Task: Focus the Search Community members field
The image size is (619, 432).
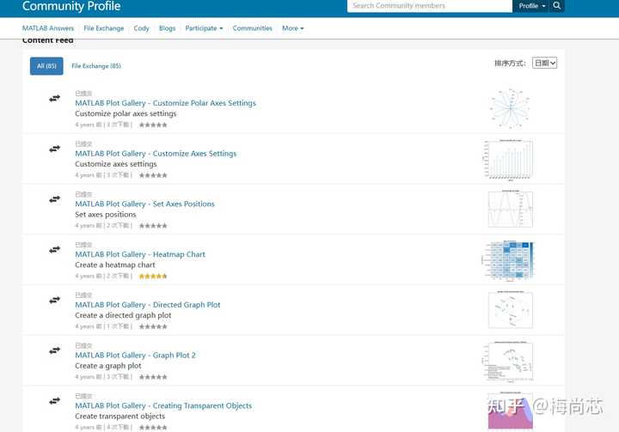Action: point(430,6)
